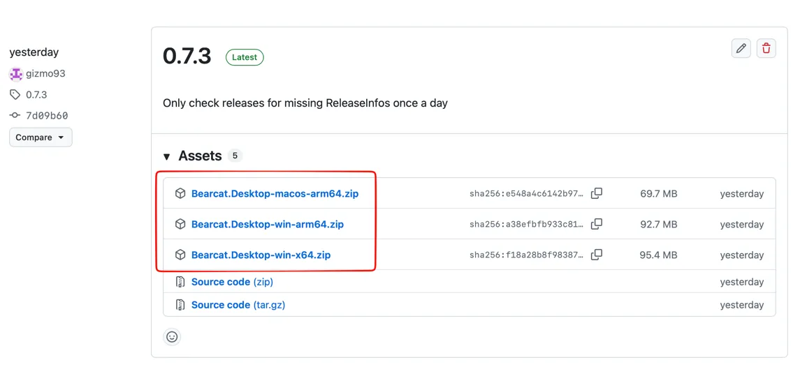This screenshot has width=807, height=367.
Task: Click the package icon beside win-arm64 zip
Action: click(x=180, y=224)
